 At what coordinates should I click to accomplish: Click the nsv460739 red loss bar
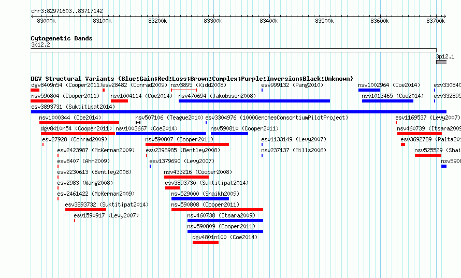coord(419,134)
